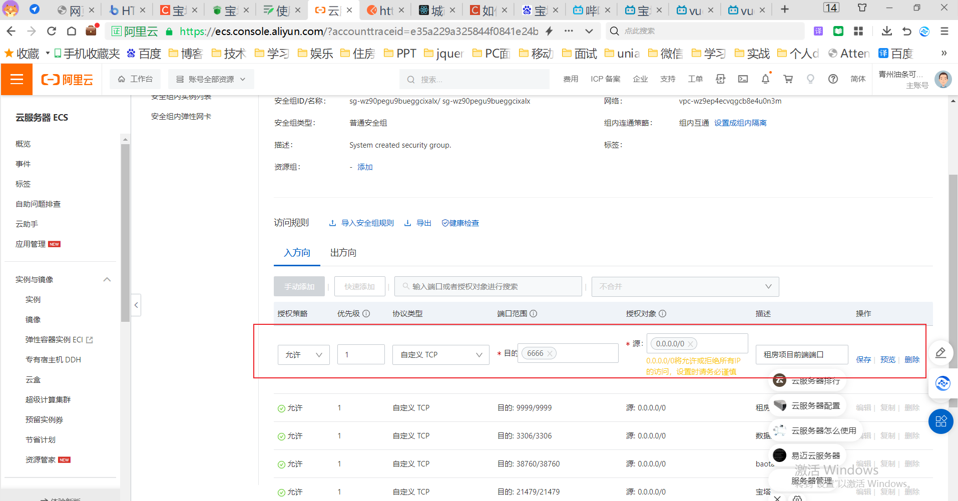Click 添加 resource group link
The width and height of the screenshot is (958, 501).
[x=365, y=167]
